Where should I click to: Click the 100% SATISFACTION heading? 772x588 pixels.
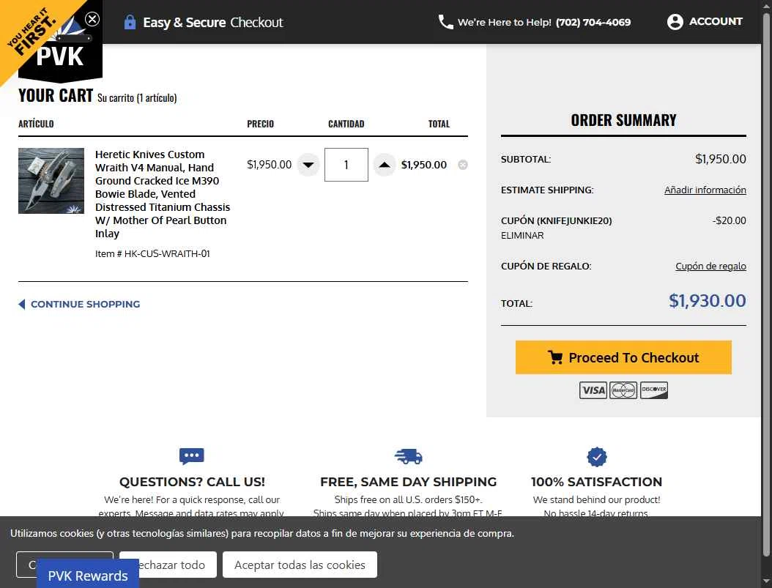coord(597,482)
